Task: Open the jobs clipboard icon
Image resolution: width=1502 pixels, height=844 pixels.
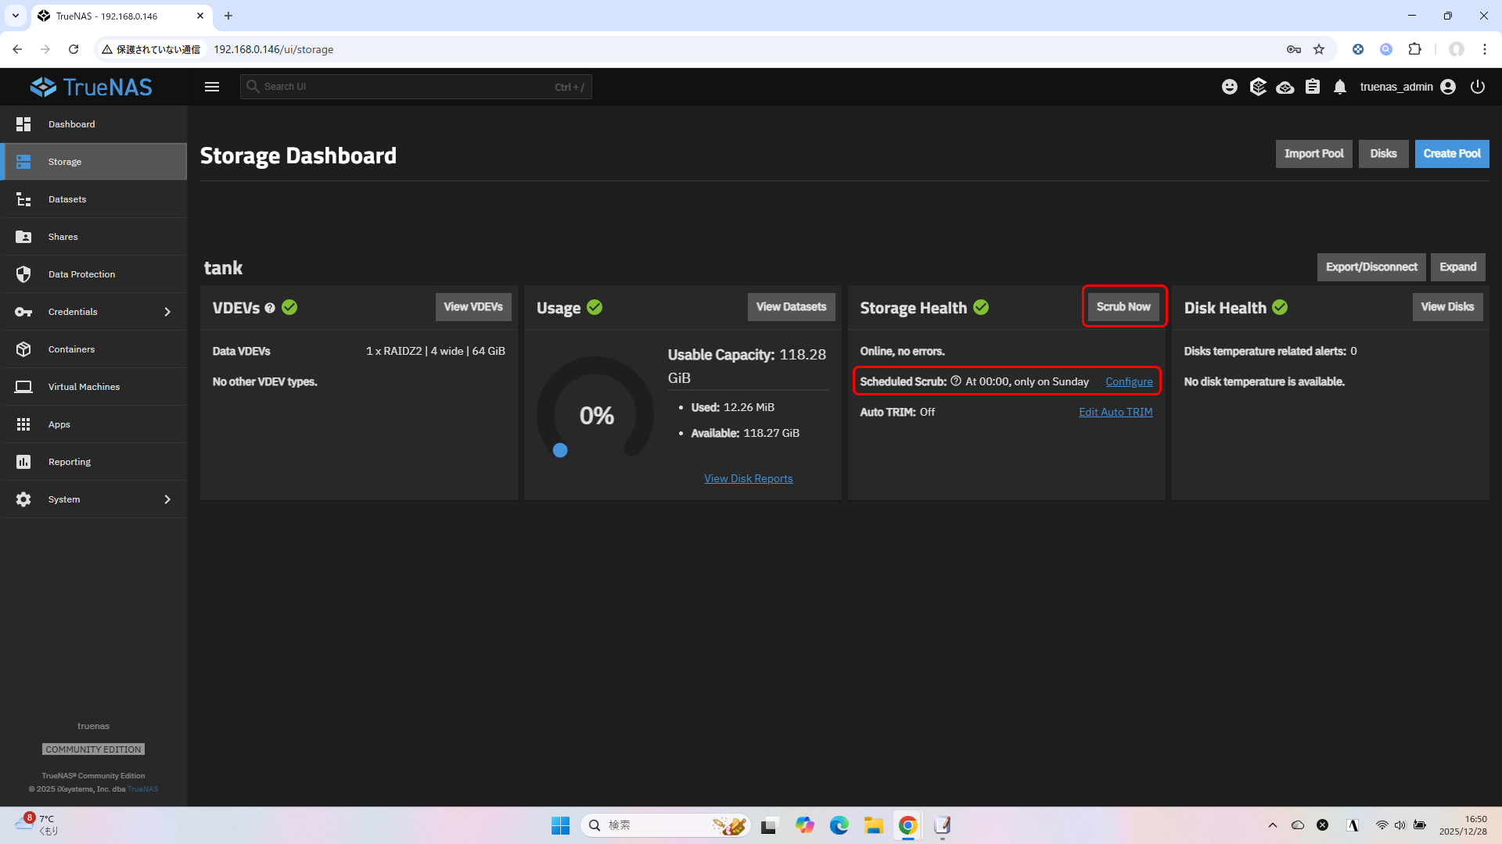Action: tap(1313, 87)
